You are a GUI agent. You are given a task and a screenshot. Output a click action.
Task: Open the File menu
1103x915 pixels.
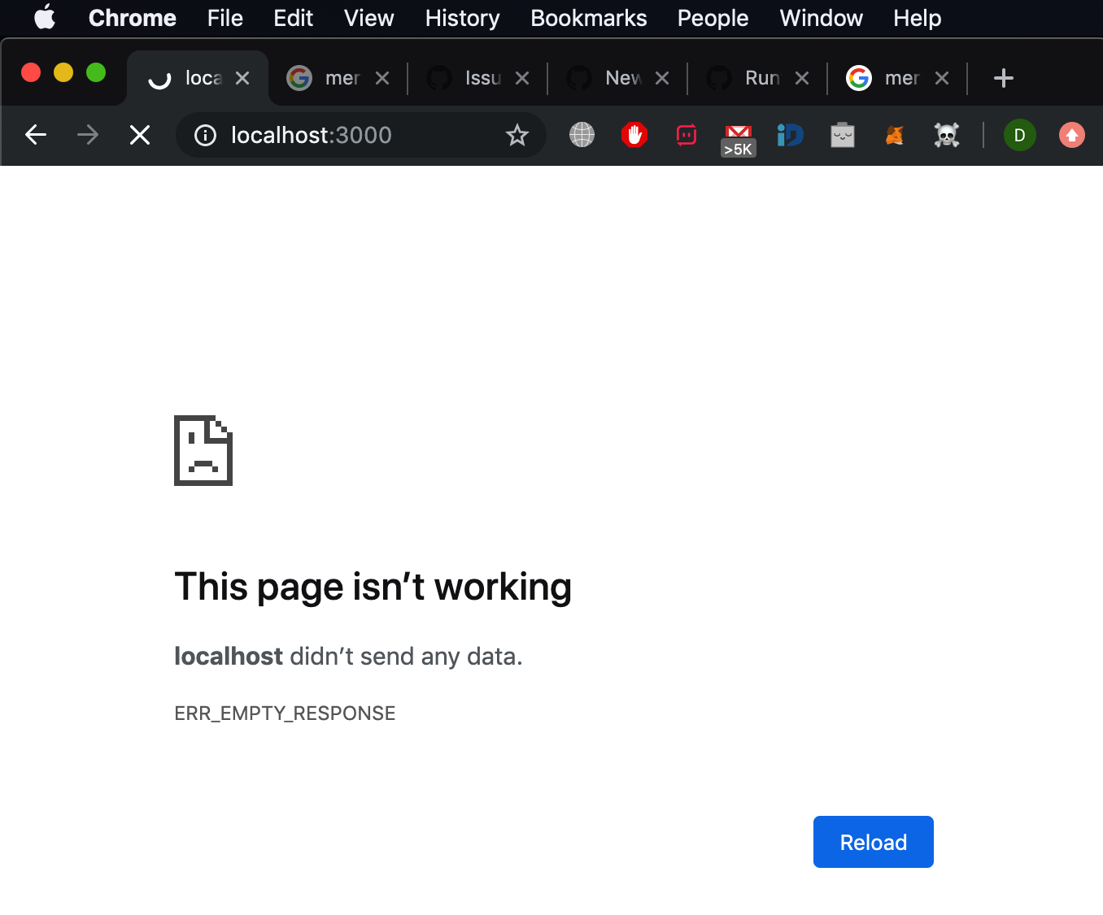(225, 18)
